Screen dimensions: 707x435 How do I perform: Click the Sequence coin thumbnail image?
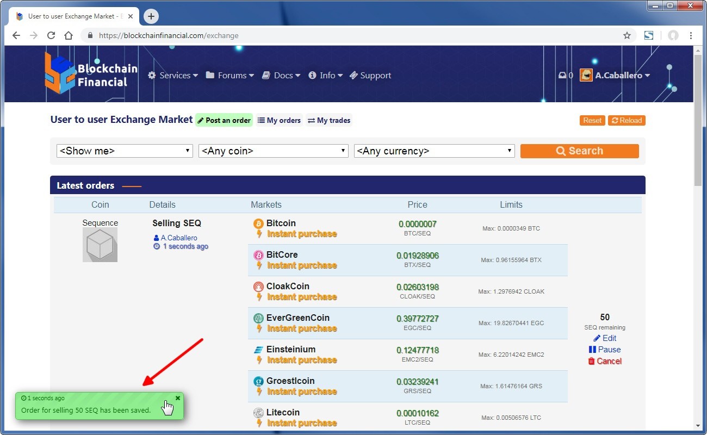pyautogui.click(x=100, y=245)
